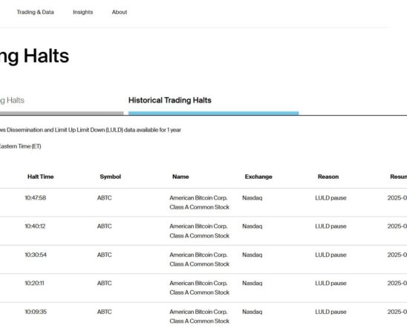The width and height of the screenshot is (407, 334).
Task: Click ABTC symbol in 10:09:35 row
Action: [x=105, y=312]
